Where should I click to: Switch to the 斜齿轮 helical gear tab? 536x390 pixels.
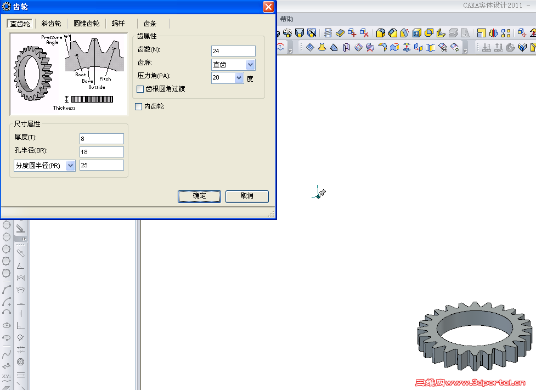(51, 24)
